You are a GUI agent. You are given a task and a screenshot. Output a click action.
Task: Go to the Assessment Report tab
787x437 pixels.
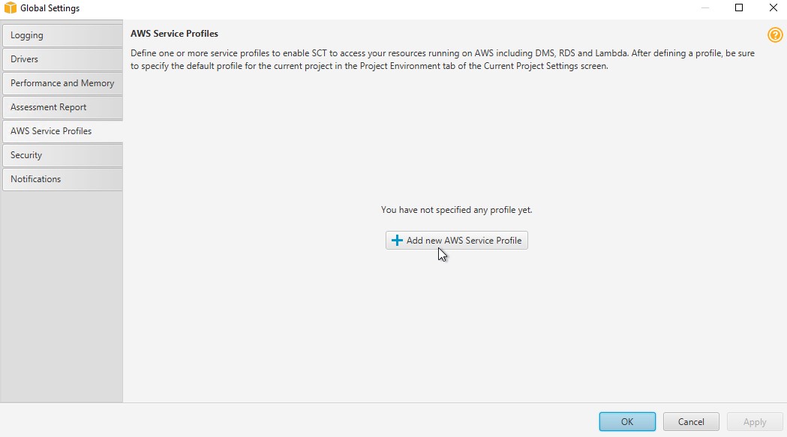(63, 107)
